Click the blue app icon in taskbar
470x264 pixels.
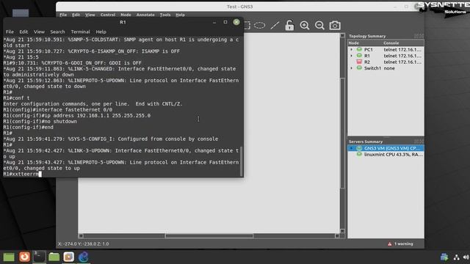coord(83,257)
